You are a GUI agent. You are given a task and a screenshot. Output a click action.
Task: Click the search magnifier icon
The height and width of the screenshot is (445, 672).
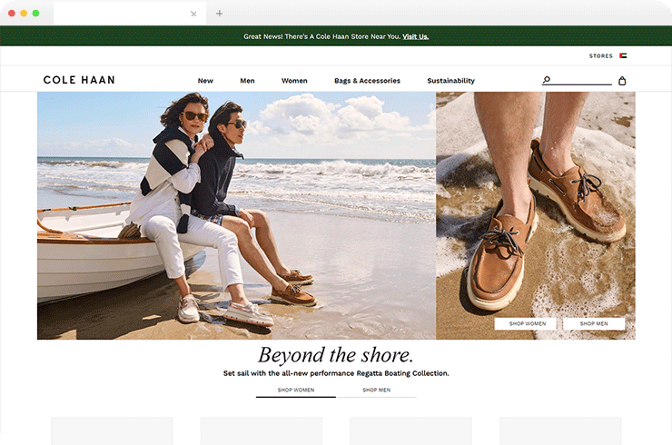546,80
